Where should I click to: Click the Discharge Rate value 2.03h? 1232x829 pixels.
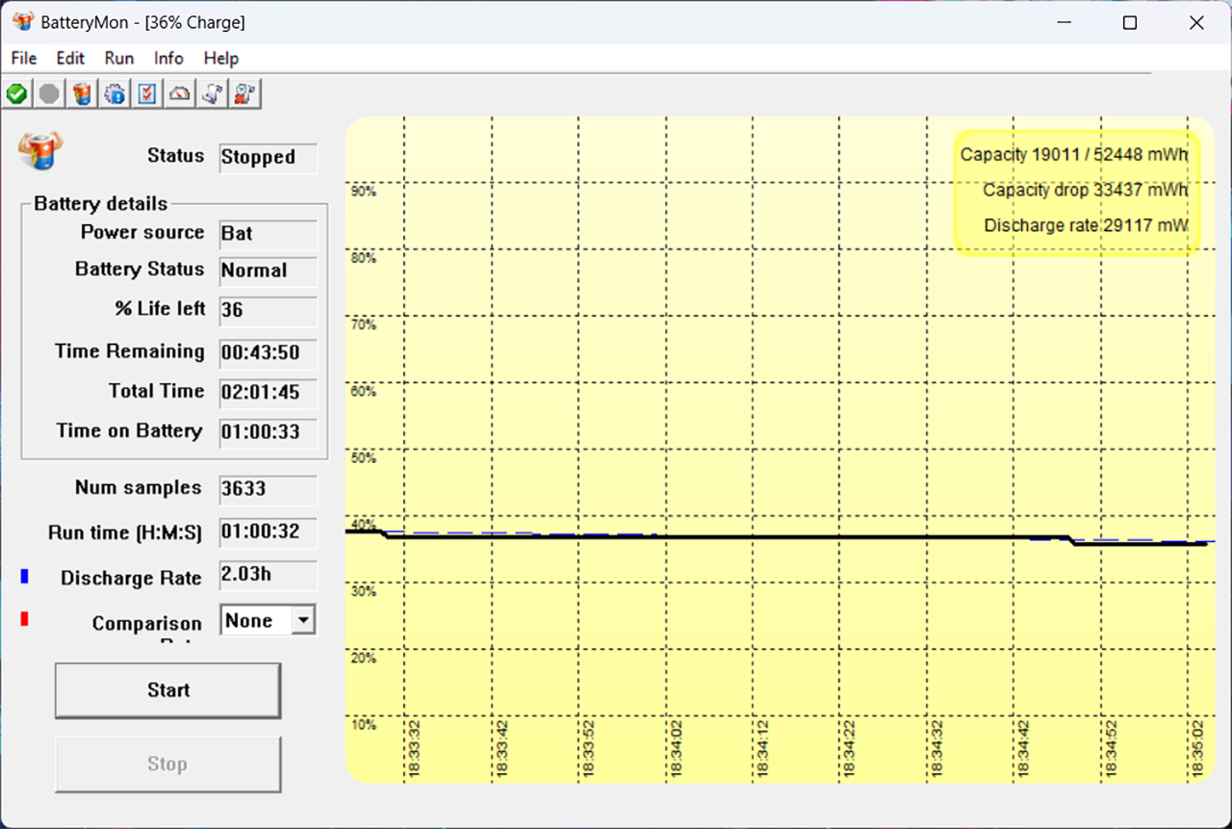(x=269, y=575)
